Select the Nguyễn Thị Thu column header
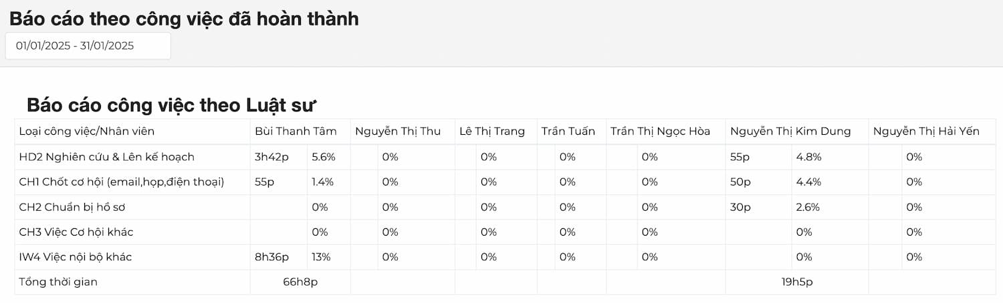 [398, 131]
